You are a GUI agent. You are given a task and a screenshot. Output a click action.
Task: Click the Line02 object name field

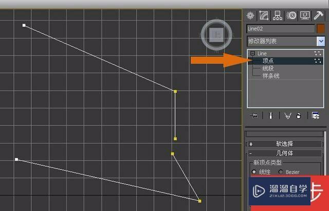coord(281,29)
